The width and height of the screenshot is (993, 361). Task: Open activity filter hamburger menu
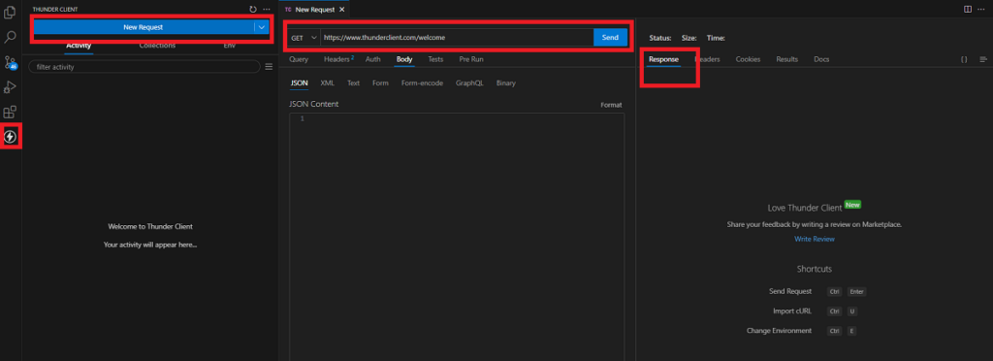point(269,67)
